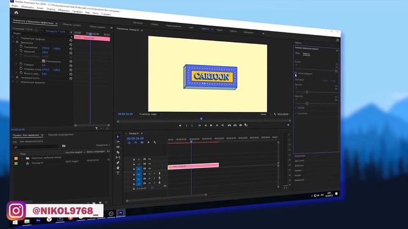Screen dimensions: 408x229
Task: Click the Lift button
Action: coord(229,125)
